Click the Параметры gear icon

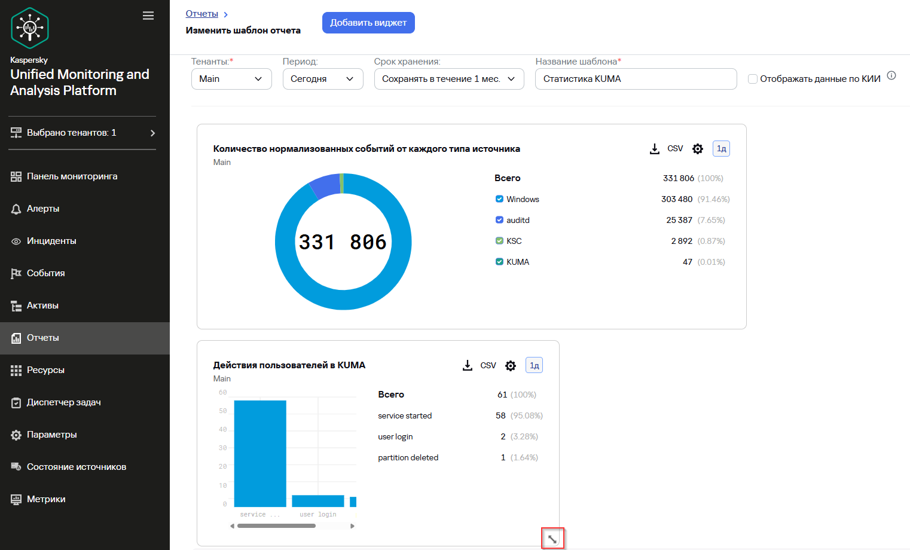[x=16, y=435]
